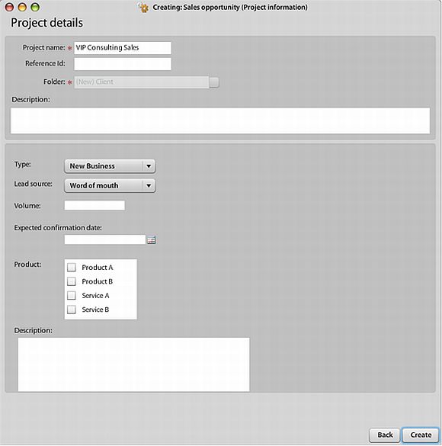Tick the Product B checkbox
Image resolution: width=442 pixels, height=446 pixels.
[72, 281]
